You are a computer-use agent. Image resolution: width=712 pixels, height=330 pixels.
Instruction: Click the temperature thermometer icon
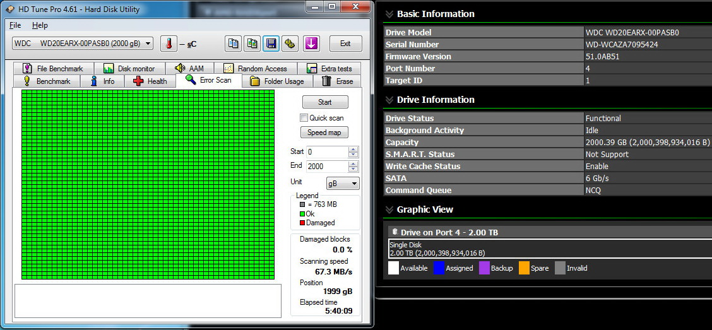coord(169,44)
